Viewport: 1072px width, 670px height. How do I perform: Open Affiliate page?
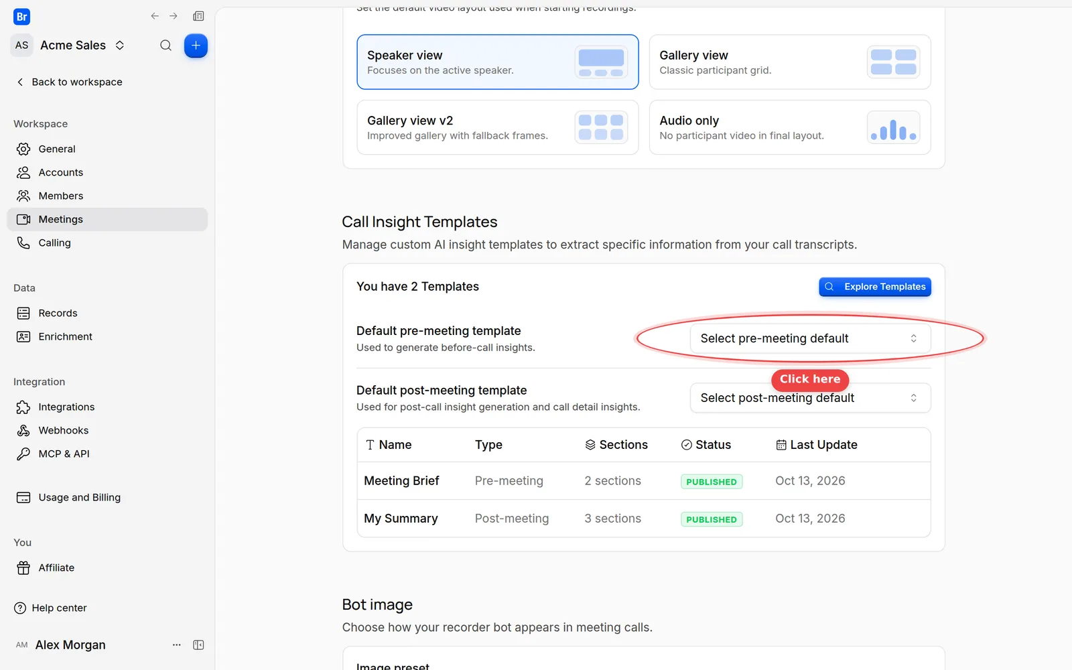(107, 567)
